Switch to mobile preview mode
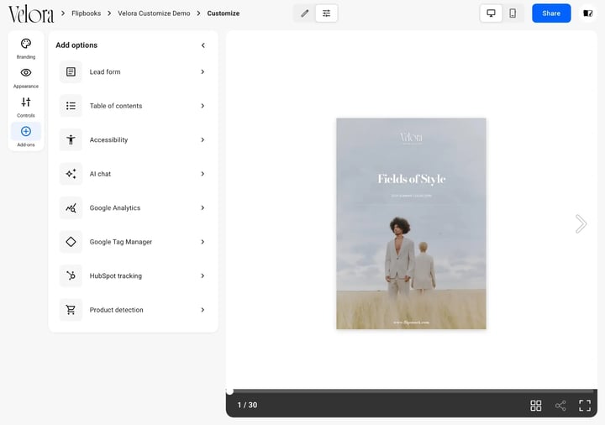 pyautogui.click(x=513, y=13)
